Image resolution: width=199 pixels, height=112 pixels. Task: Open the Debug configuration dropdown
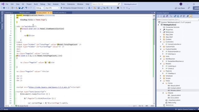tap(40, 8)
